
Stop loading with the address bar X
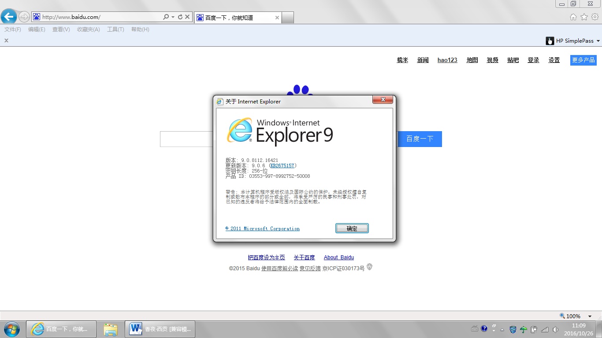point(187,17)
